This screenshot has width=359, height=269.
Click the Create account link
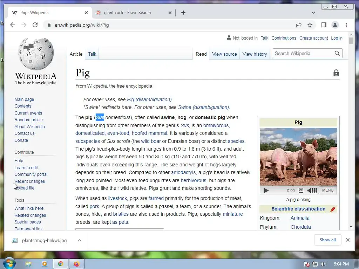point(313,38)
